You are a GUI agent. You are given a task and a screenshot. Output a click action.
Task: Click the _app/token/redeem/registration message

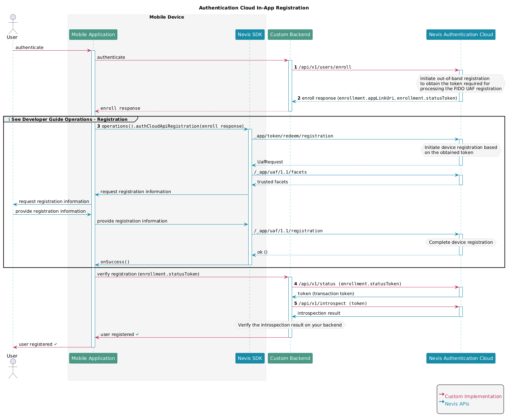pos(293,136)
